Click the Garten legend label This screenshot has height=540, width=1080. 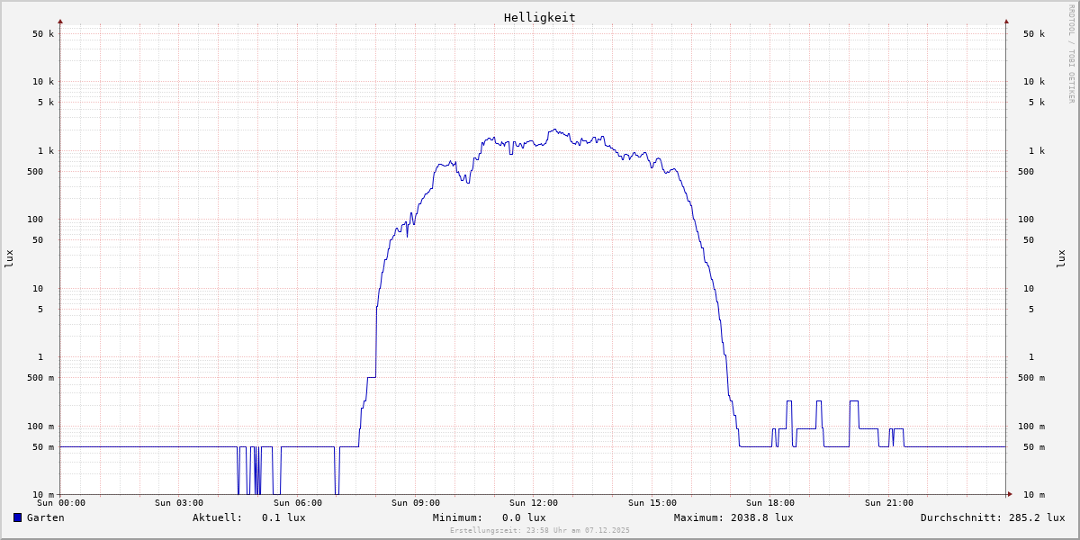45,517
